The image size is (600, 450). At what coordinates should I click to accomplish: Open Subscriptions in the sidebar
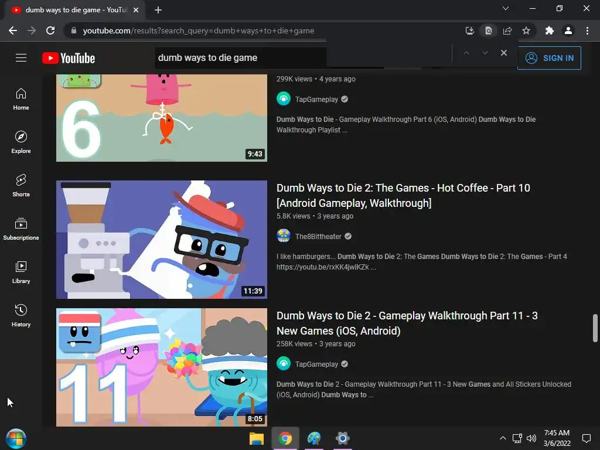pyautogui.click(x=21, y=229)
